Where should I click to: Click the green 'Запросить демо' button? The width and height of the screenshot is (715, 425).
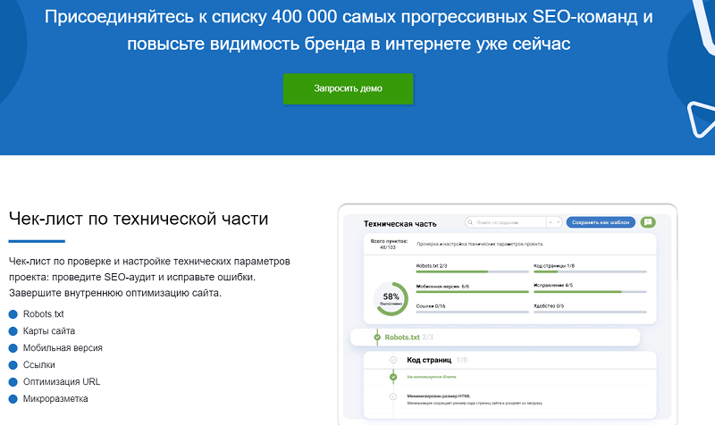click(348, 88)
